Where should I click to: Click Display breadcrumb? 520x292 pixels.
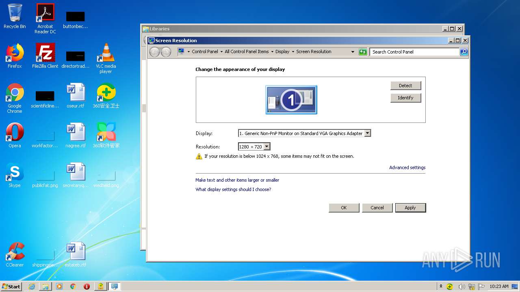pos(282,52)
